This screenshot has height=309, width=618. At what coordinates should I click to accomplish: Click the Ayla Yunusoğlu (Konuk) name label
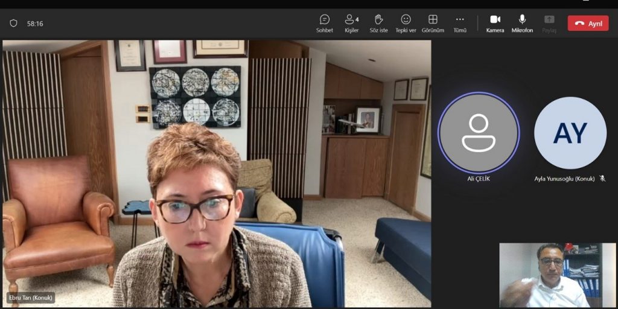(564, 179)
